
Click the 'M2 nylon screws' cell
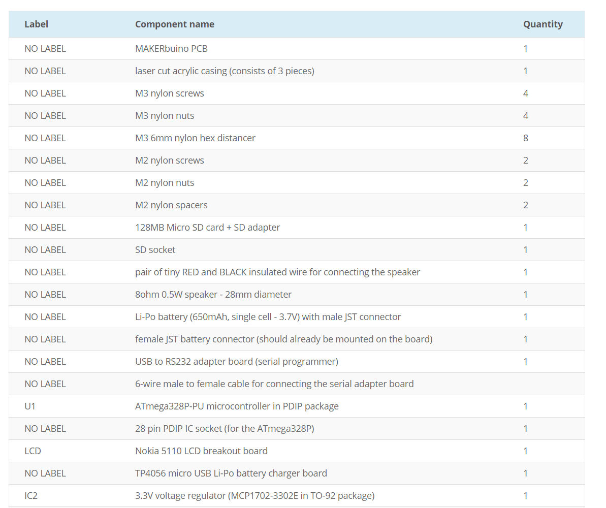pos(169,161)
